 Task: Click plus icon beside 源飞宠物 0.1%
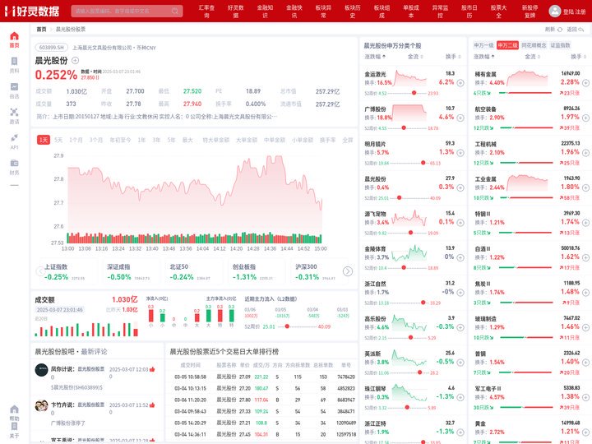[x=460, y=223]
